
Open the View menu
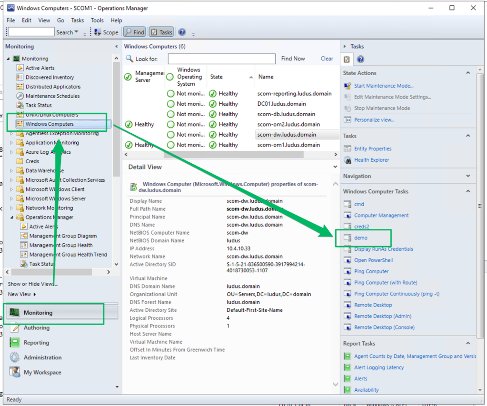(44, 20)
